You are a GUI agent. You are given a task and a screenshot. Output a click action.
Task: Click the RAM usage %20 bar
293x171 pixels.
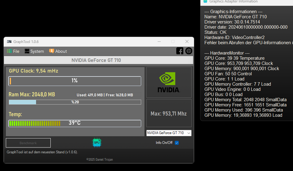tap(75, 102)
